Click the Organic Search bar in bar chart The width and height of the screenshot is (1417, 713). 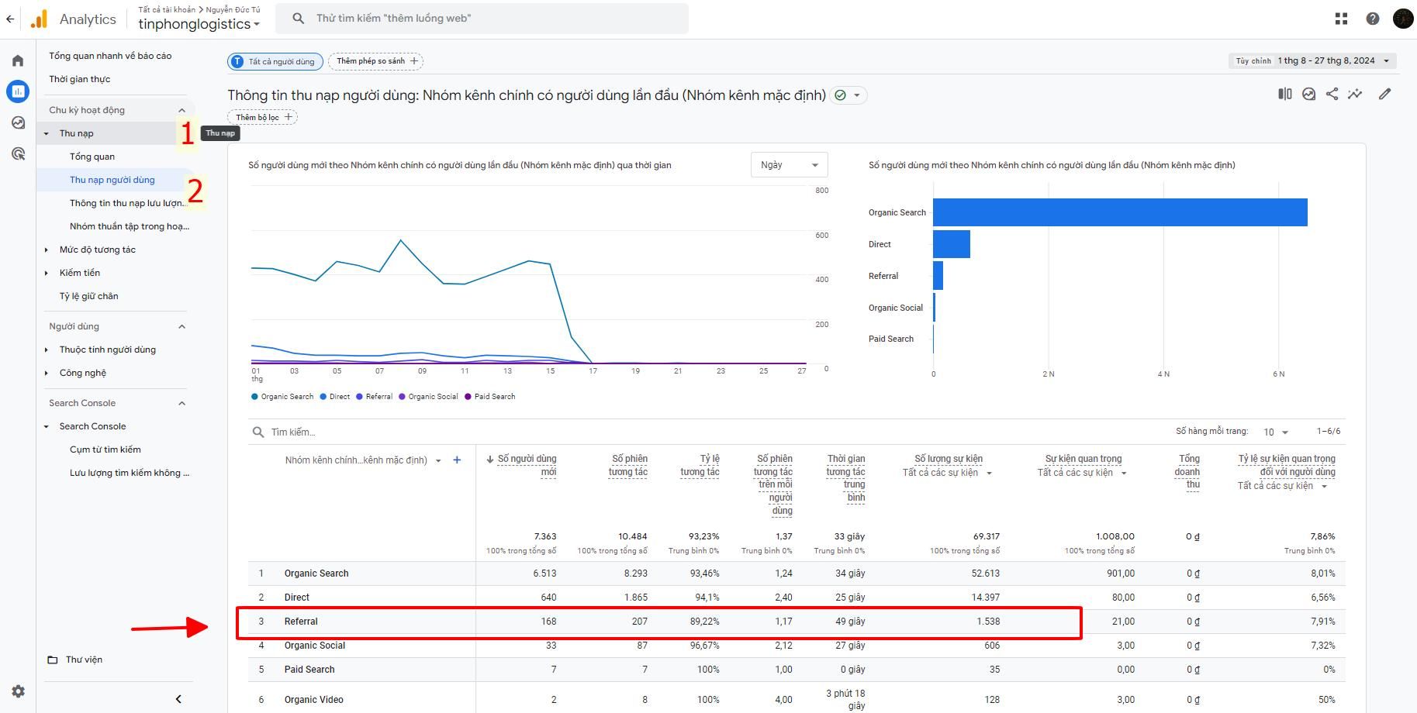1120,212
